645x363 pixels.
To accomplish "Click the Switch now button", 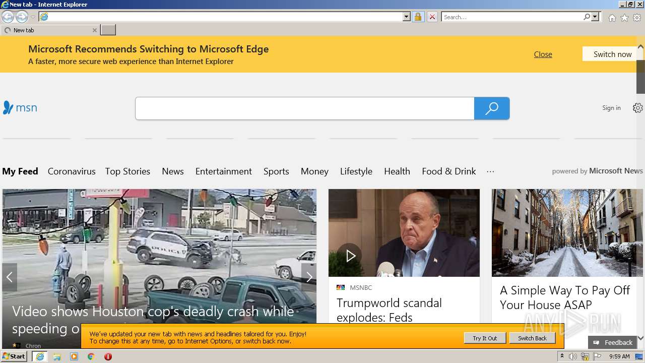I will click(x=612, y=54).
